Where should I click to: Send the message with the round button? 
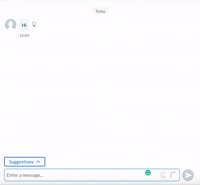188,175
